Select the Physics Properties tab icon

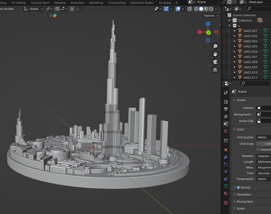click(226, 172)
